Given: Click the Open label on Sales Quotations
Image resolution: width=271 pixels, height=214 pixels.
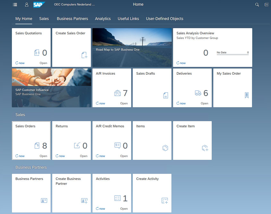Looking at the screenshot, I should [x=43, y=63].
